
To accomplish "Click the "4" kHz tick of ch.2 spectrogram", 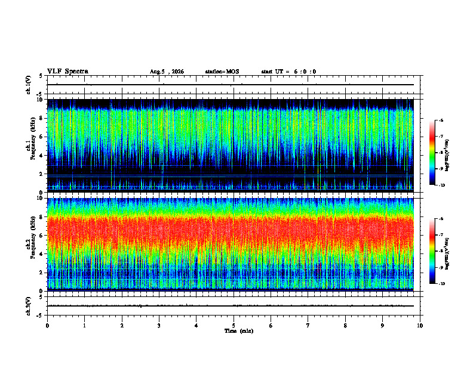I will [x=42, y=254].
